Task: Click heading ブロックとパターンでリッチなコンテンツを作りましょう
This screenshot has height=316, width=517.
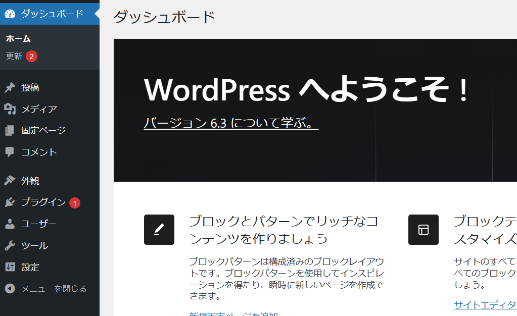Action: (x=284, y=230)
